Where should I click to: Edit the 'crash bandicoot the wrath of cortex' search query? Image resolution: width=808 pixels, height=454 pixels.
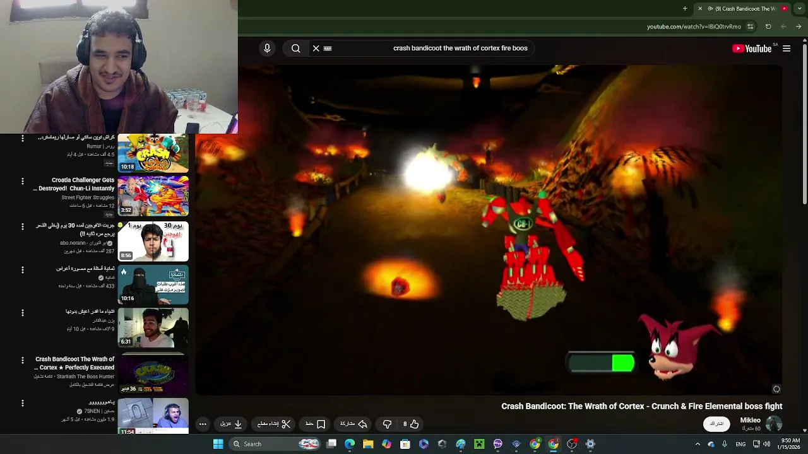click(460, 48)
